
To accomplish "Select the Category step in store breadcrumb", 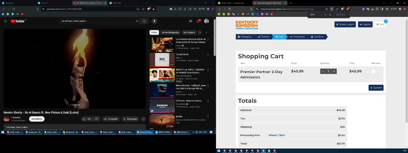I will coord(245,37).
